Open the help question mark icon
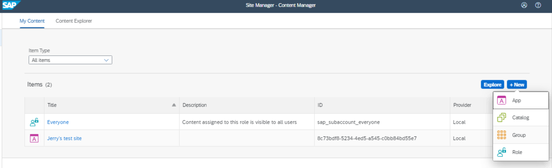 538,5
